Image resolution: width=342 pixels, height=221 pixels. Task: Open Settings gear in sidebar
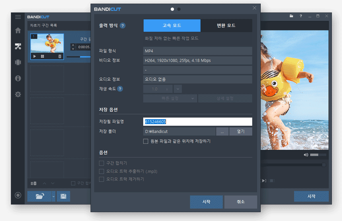pyautogui.click(x=18, y=94)
